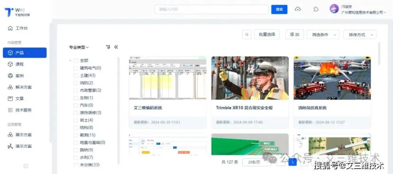Go to 课程 in the sidebar
Screen dimensions: 393x174
[x=20, y=64]
